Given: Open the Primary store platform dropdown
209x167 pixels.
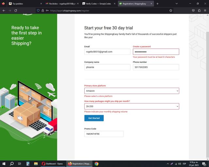Looking at the screenshot, I should pos(132,91).
